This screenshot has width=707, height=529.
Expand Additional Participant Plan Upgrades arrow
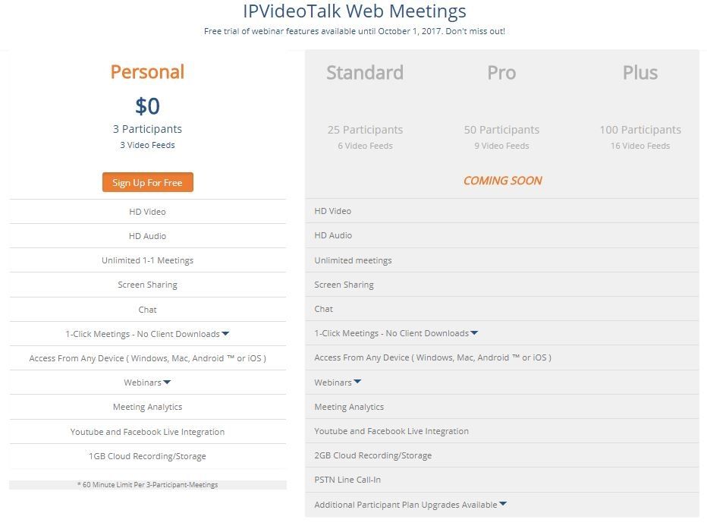pos(503,504)
